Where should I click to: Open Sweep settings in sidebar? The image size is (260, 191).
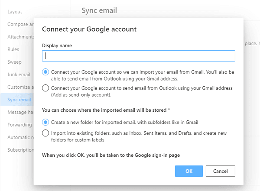pyautogui.click(x=14, y=62)
